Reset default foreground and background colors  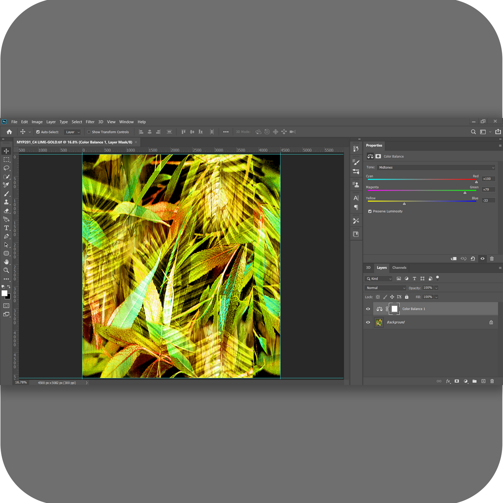click(x=3, y=286)
